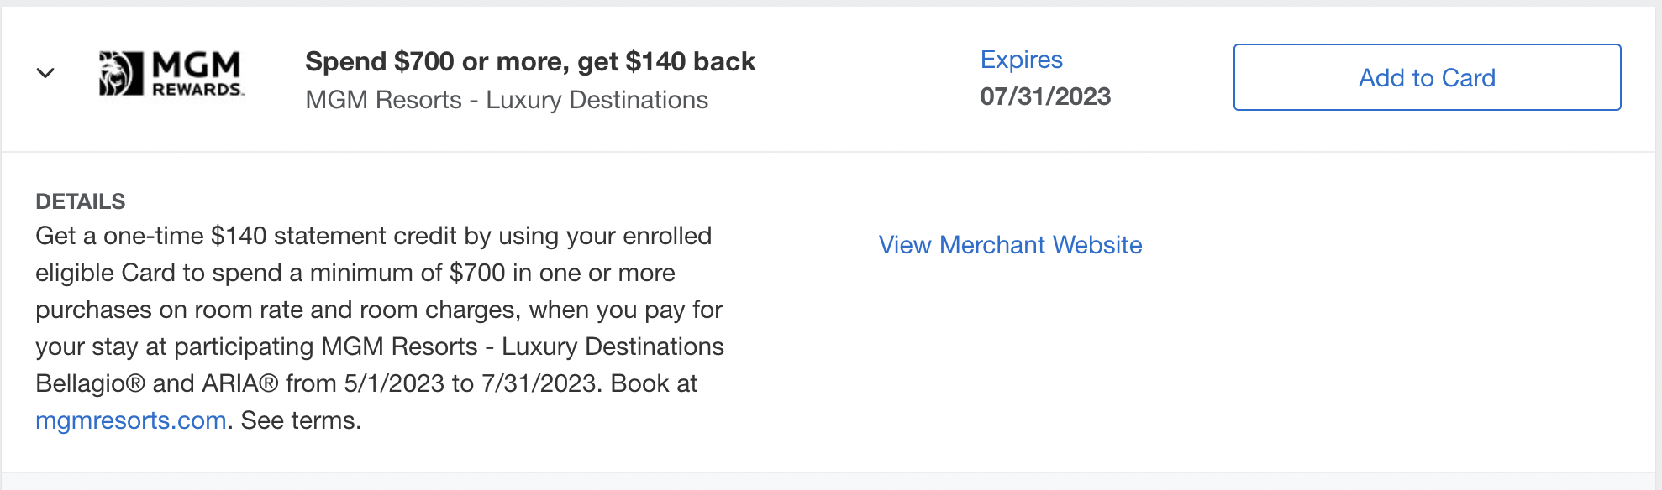
Task: Click the Expires label link
Action: click(1021, 60)
